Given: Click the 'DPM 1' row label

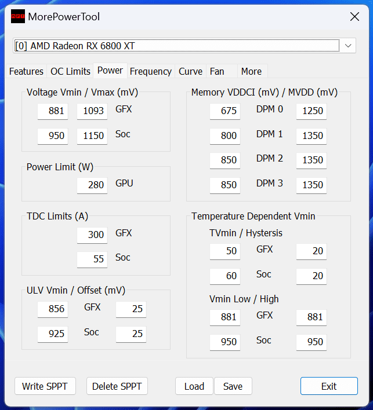Looking at the screenshot, I should 270,134.
